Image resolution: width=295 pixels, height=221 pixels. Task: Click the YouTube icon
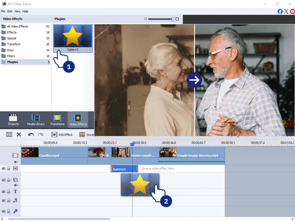click(292, 12)
